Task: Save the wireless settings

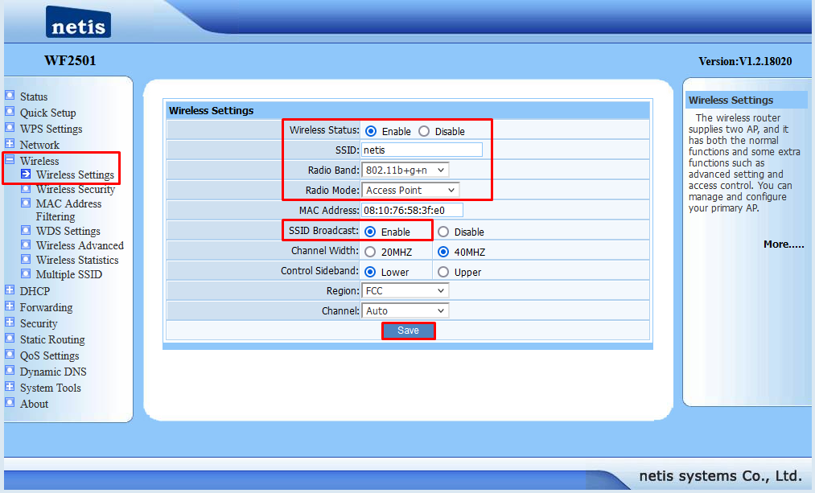Action: pos(408,331)
